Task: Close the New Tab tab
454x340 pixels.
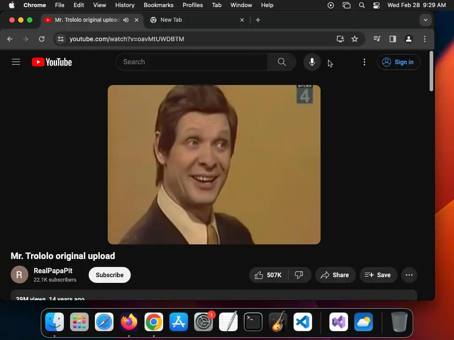Action: tap(242, 20)
